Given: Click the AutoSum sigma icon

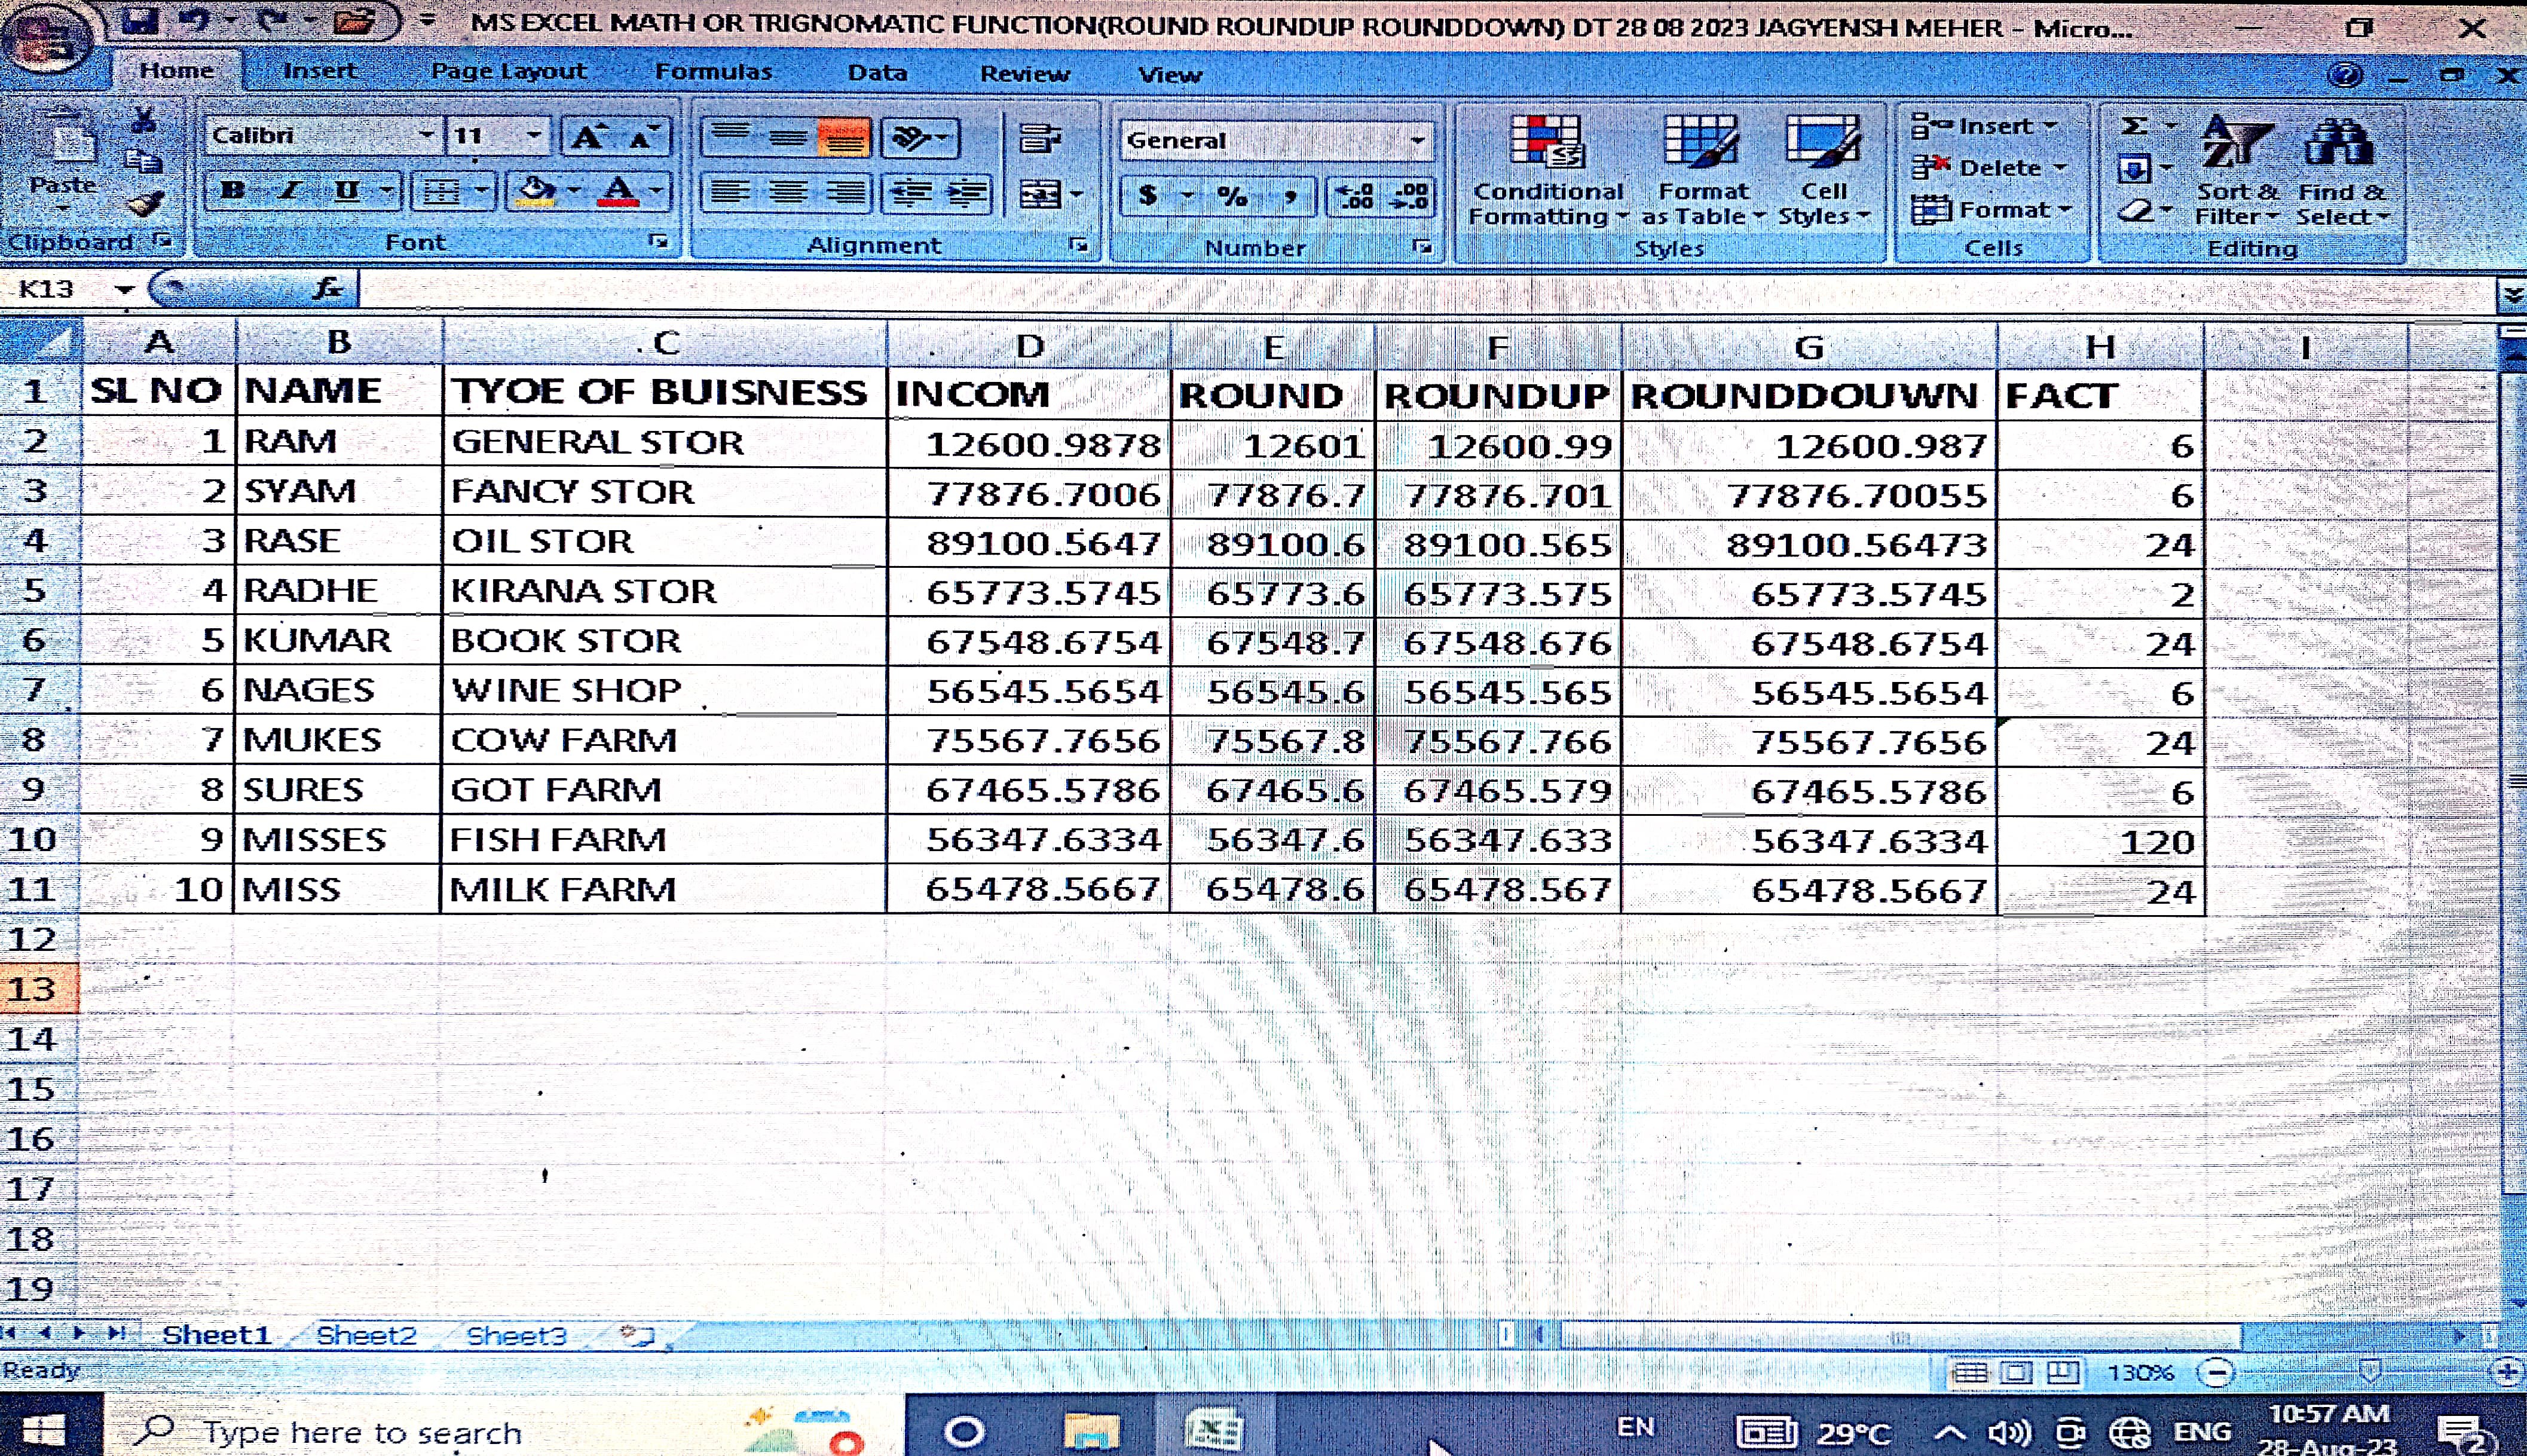Looking at the screenshot, I should tap(2133, 126).
